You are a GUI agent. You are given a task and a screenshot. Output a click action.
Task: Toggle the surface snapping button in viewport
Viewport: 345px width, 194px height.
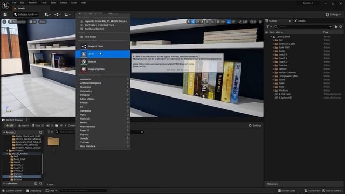pos(212,22)
